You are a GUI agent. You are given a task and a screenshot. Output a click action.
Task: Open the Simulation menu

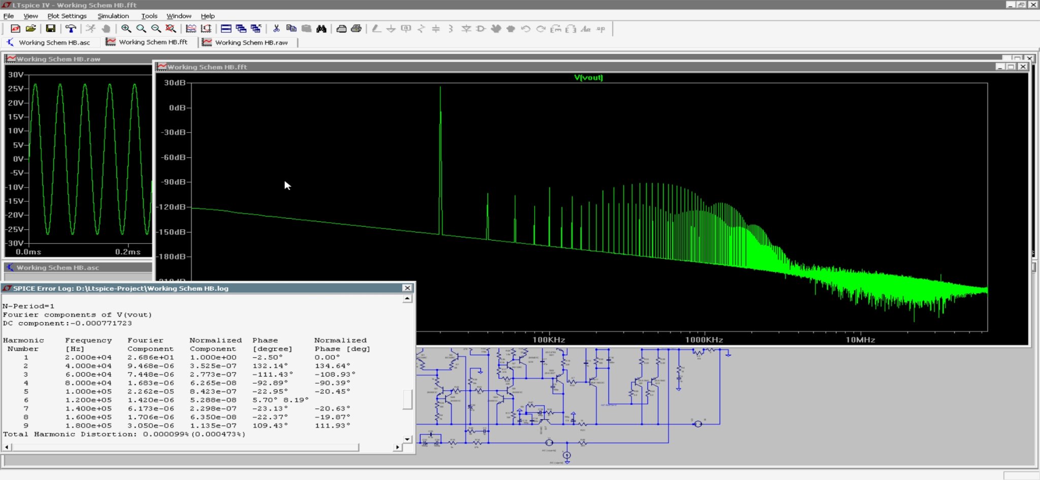[x=113, y=16]
